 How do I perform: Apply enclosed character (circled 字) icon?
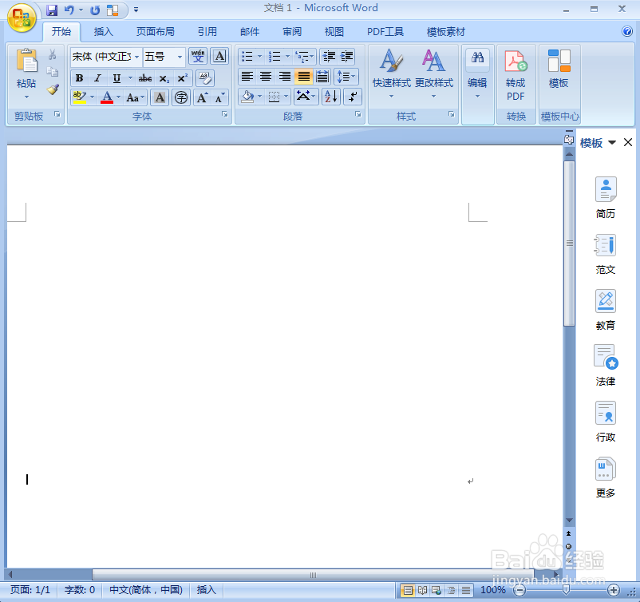click(x=181, y=97)
